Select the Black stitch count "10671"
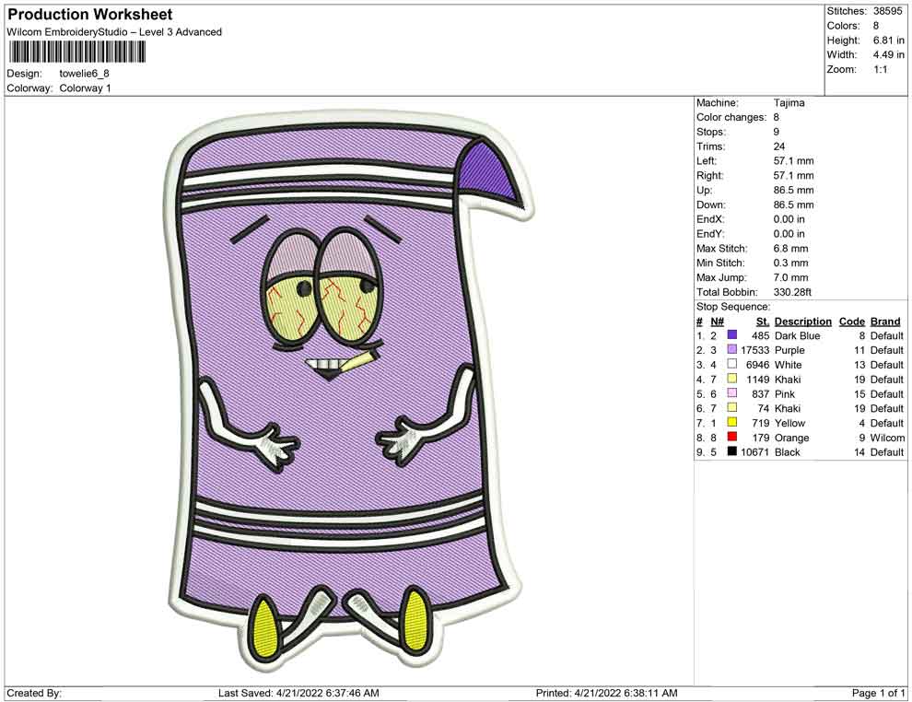 pos(754,452)
